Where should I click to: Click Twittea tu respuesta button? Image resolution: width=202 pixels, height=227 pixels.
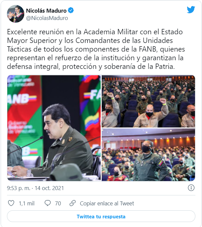(101, 216)
